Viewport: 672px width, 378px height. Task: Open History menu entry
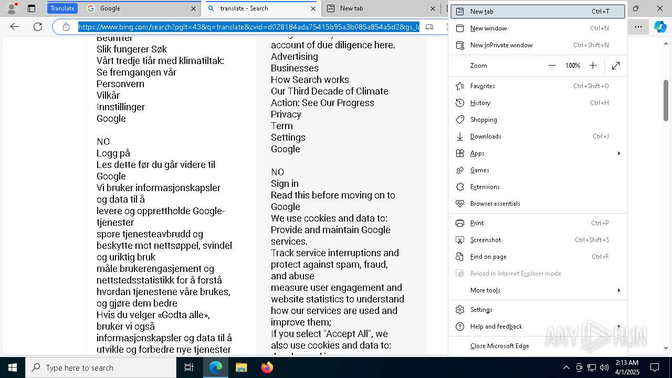click(x=538, y=103)
